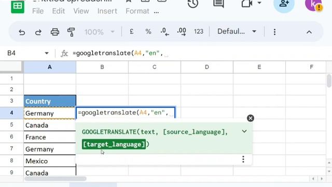Open the formula help popup options menu
The width and height of the screenshot is (332, 187).
[x=243, y=159]
